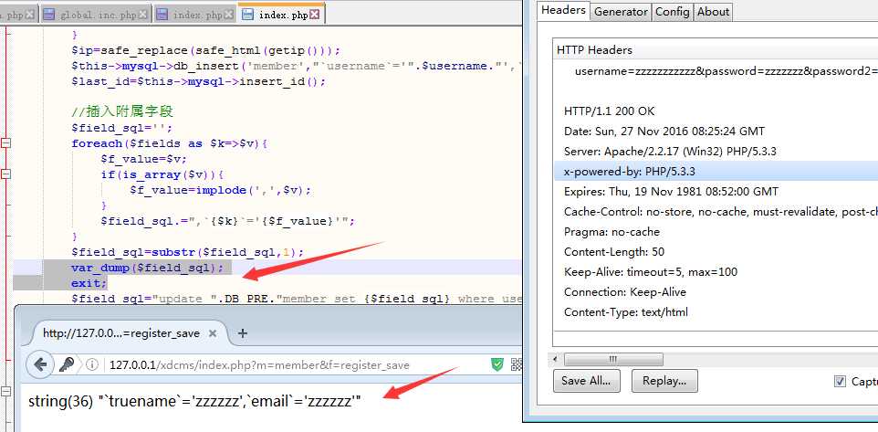Close the active index.php editor tab

[315, 15]
